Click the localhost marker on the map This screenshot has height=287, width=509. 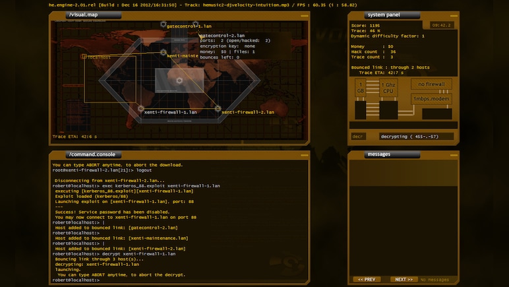(x=84, y=57)
